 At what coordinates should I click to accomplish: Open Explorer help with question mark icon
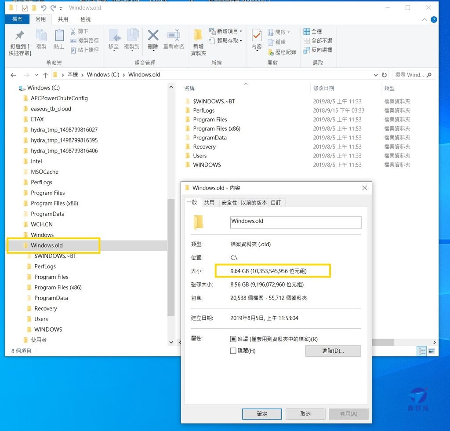coord(434,19)
